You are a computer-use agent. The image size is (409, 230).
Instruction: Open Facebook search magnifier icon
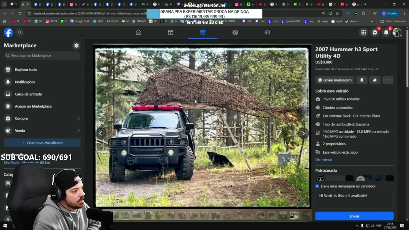(x=20, y=32)
